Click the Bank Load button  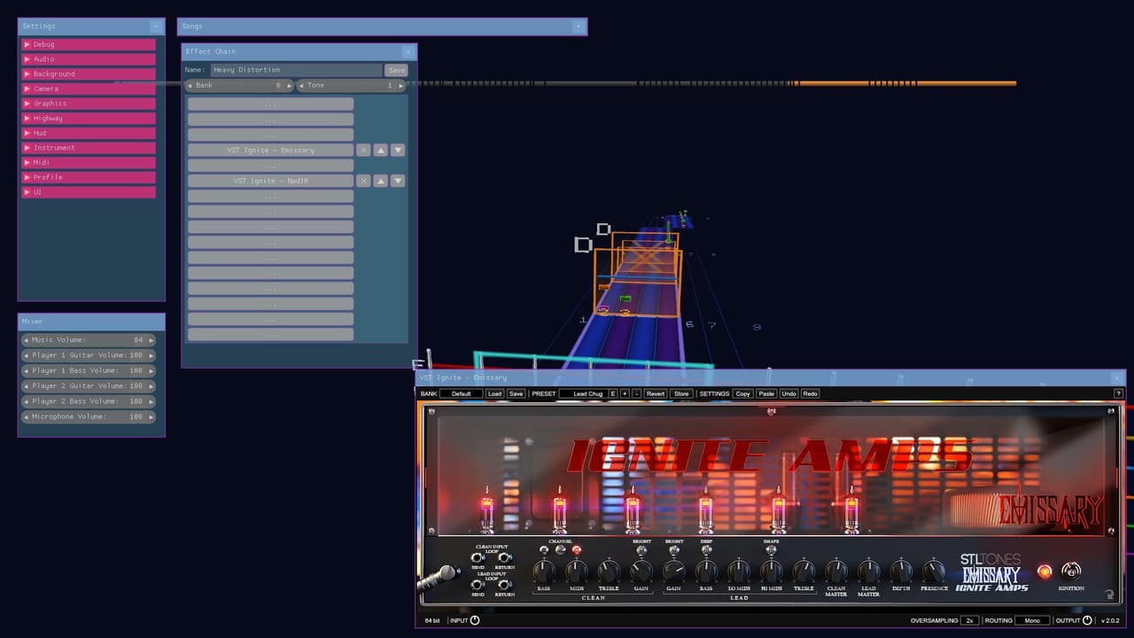tap(494, 393)
